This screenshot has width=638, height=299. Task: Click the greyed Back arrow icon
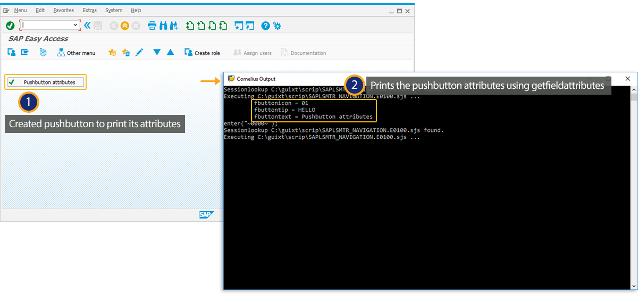pos(113,25)
